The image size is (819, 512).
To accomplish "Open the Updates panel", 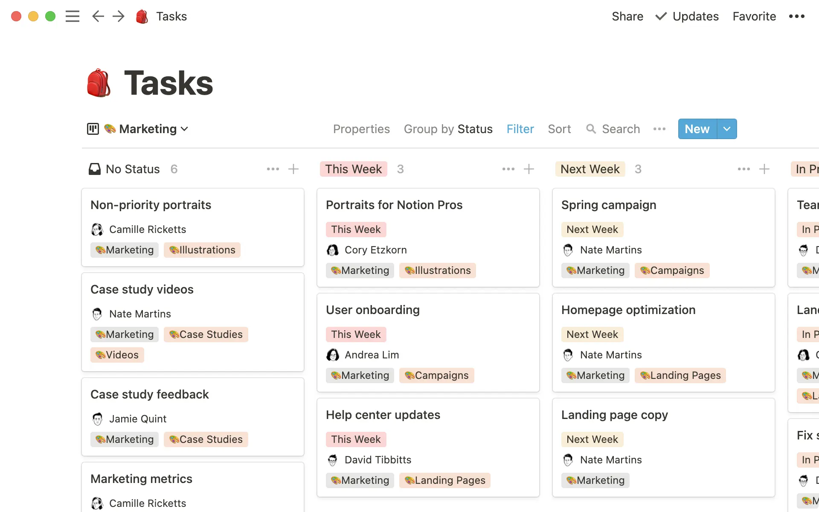I will click(x=687, y=16).
